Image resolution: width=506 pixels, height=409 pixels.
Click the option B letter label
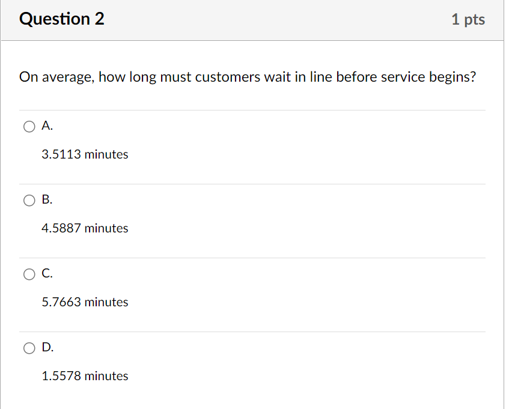(47, 199)
